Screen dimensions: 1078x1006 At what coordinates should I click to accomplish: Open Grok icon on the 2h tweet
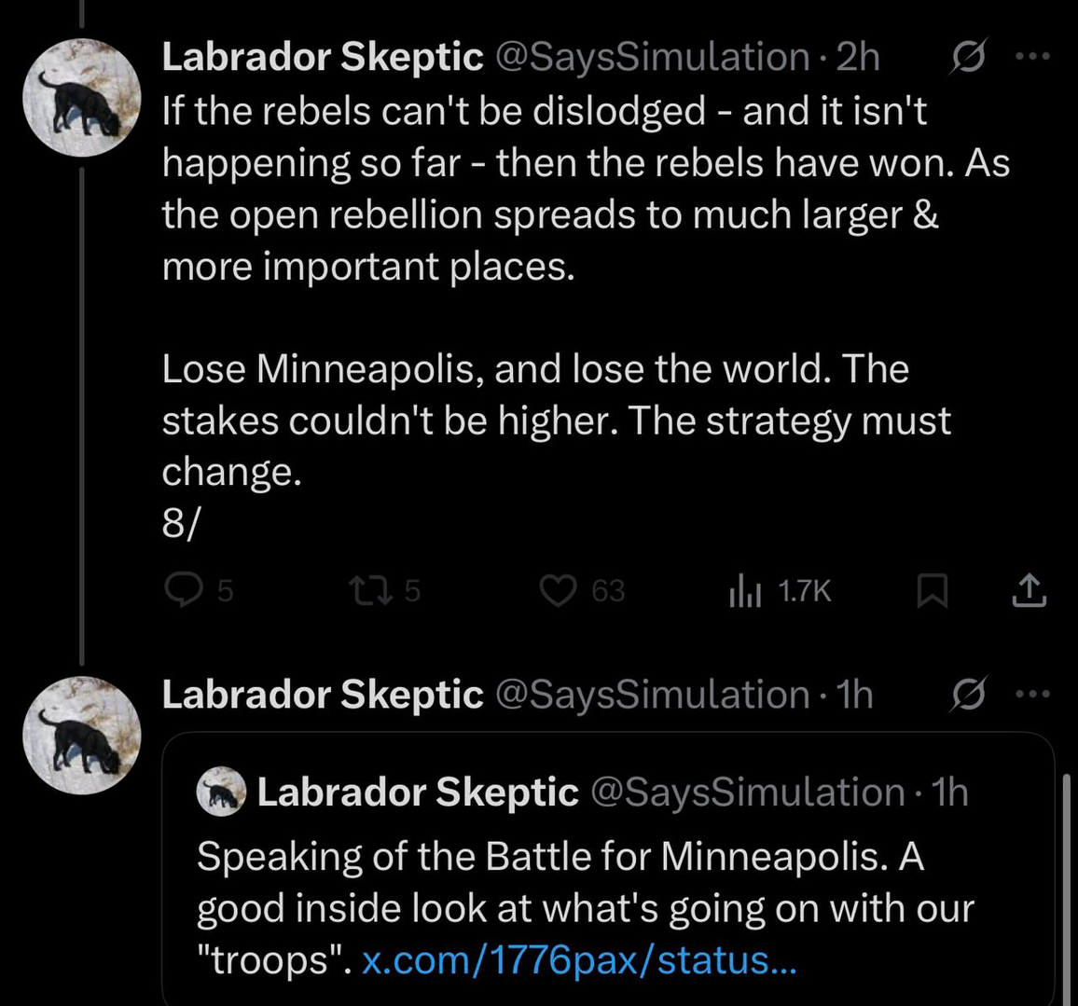[968, 58]
